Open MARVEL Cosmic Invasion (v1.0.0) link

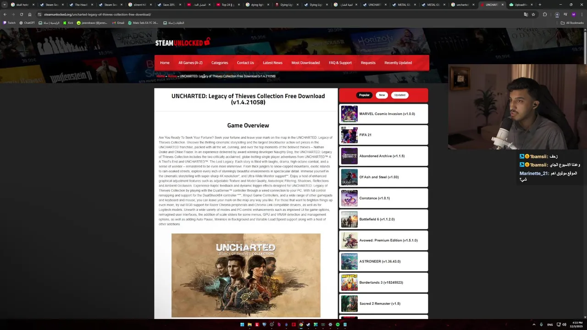[x=387, y=114]
